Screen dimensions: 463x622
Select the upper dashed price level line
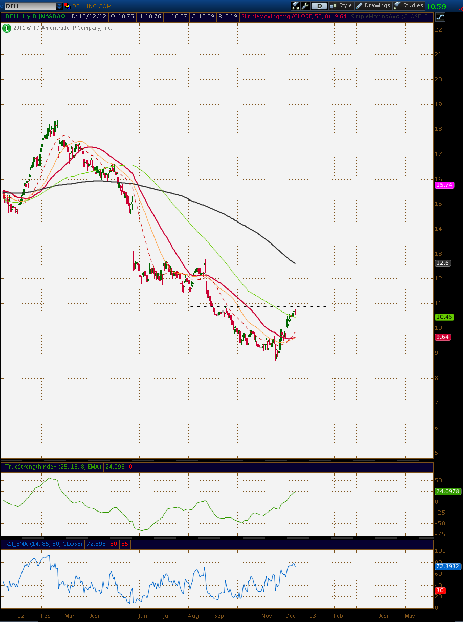click(239, 293)
